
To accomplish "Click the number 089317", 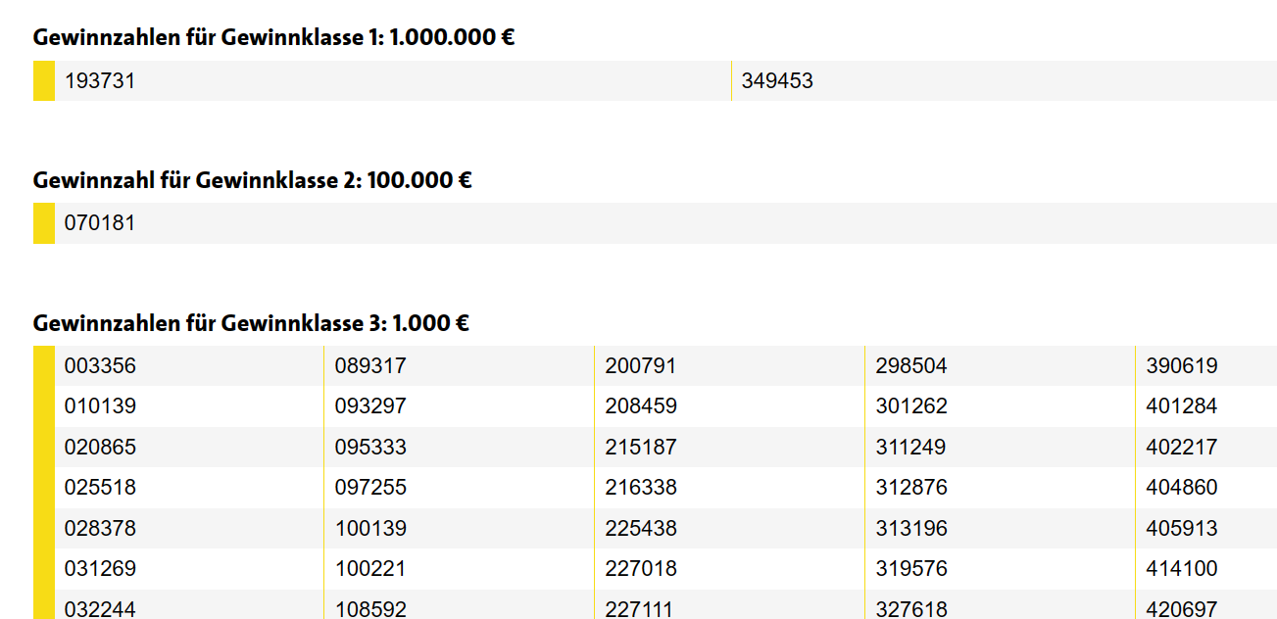I will 370,366.
